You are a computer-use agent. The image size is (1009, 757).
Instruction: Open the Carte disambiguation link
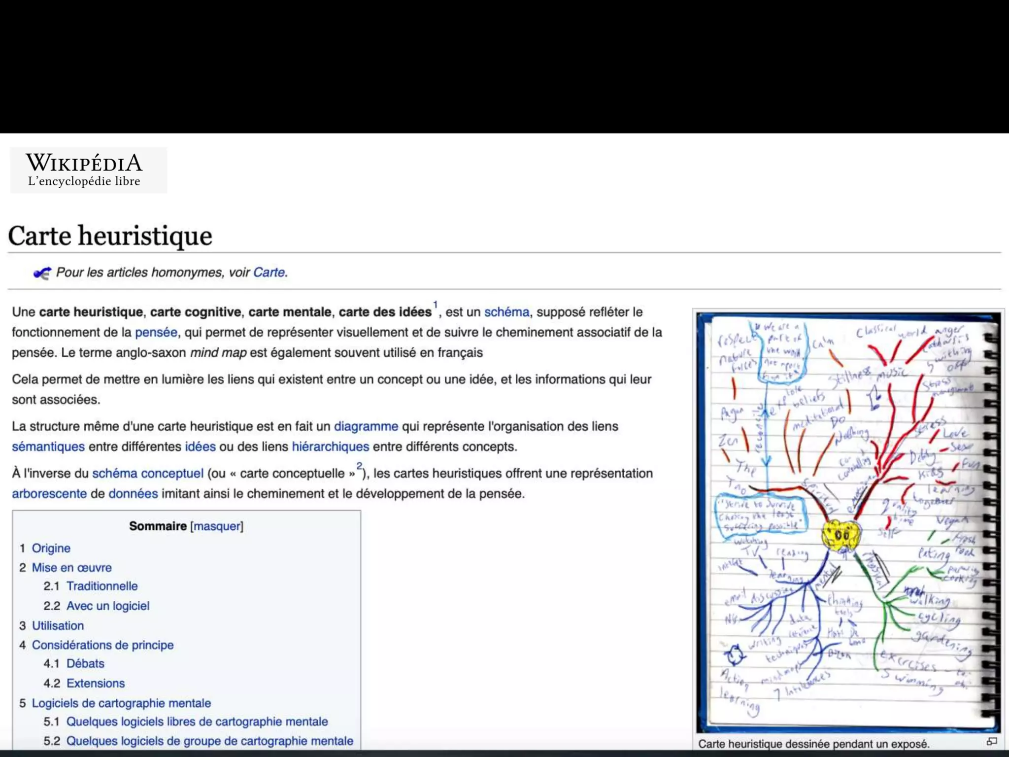(x=269, y=273)
